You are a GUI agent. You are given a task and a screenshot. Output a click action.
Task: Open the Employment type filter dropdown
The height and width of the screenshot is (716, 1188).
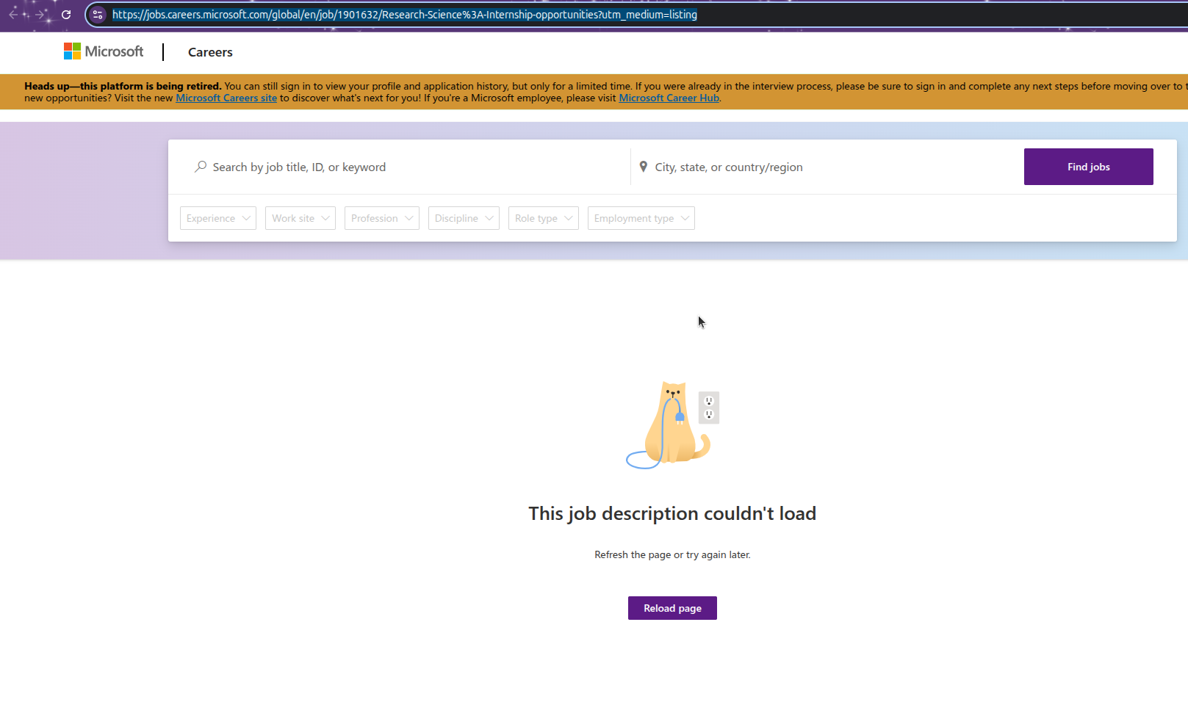click(641, 218)
